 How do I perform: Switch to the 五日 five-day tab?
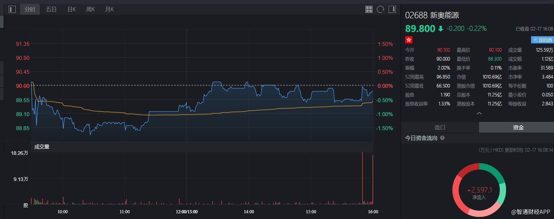click(x=51, y=9)
